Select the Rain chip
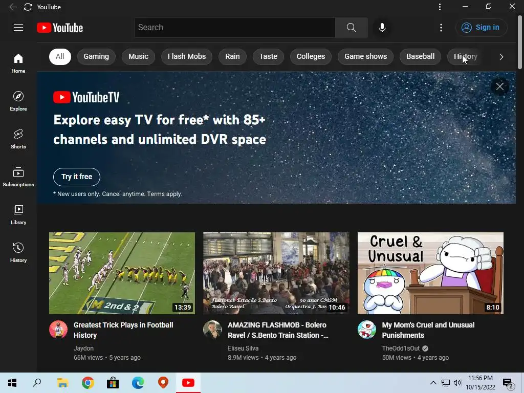The height and width of the screenshot is (393, 524). point(232,56)
